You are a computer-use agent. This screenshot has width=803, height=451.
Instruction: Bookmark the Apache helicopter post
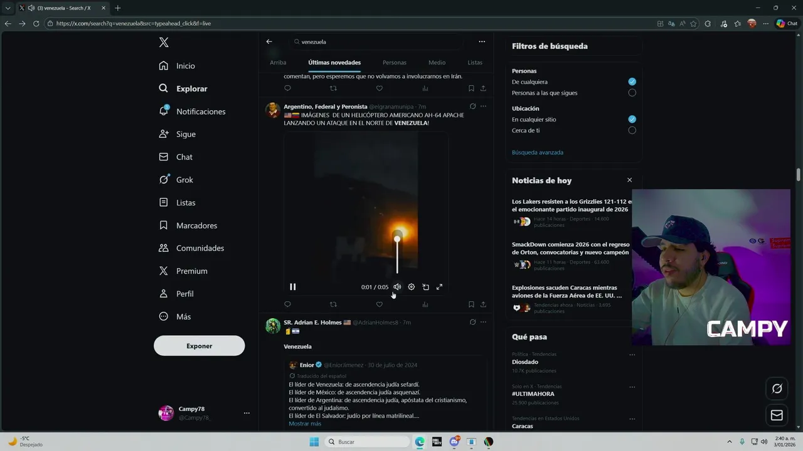click(471, 304)
